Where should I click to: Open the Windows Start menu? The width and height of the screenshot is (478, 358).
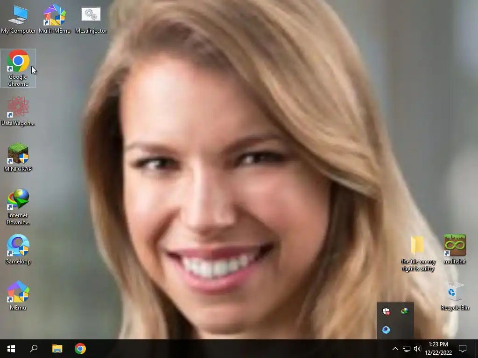tap(11, 349)
